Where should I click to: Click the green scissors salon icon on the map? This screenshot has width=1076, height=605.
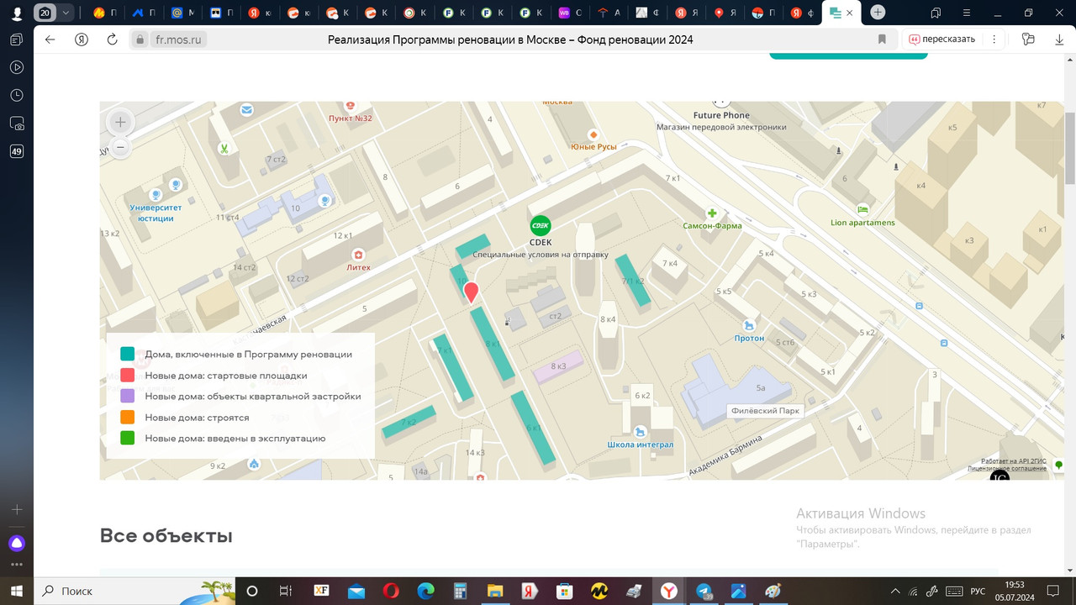[x=224, y=148]
